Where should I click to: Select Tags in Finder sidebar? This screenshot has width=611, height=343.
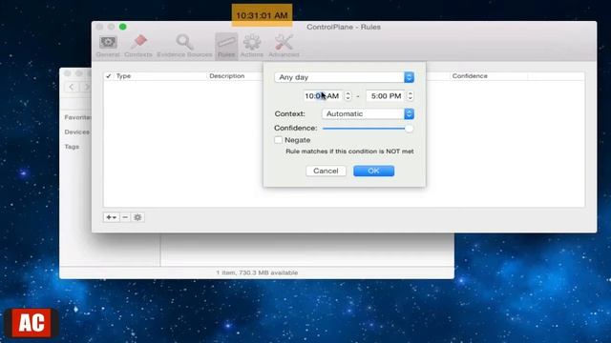click(72, 147)
